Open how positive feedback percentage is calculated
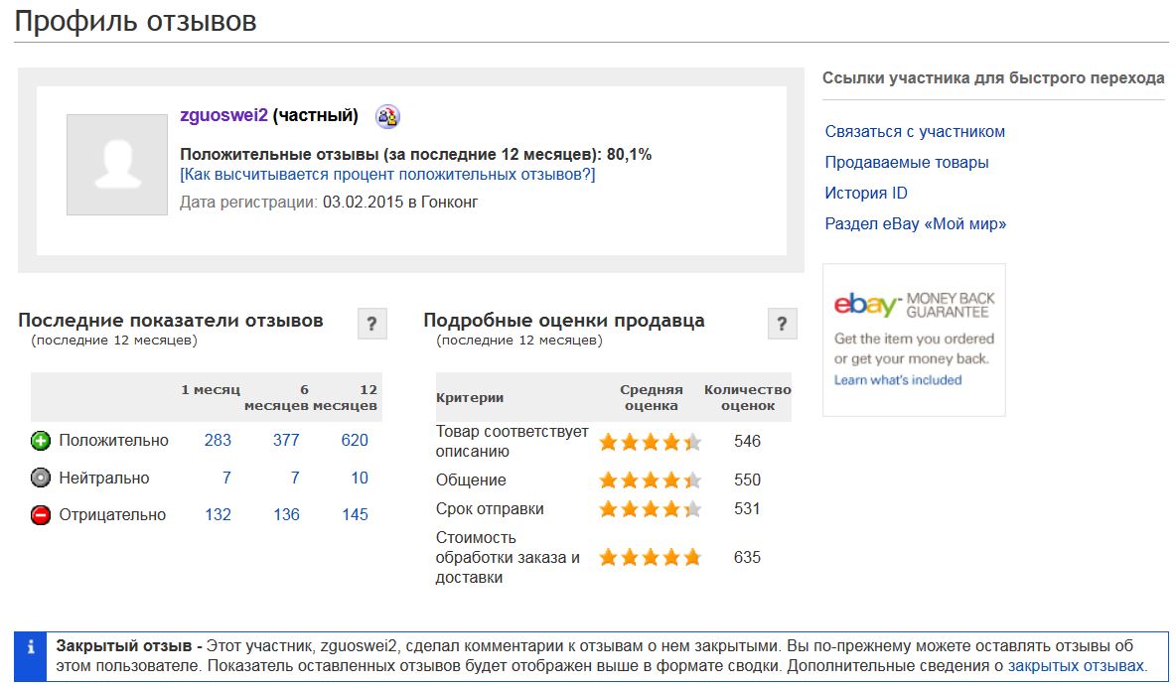Image resolution: width=1176 pixels, height=686 pixels. [x=387, y=175]
